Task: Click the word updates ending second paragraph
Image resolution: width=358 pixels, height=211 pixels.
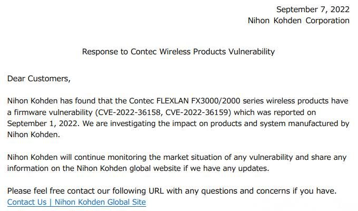Action: click(x=254, y=169)
